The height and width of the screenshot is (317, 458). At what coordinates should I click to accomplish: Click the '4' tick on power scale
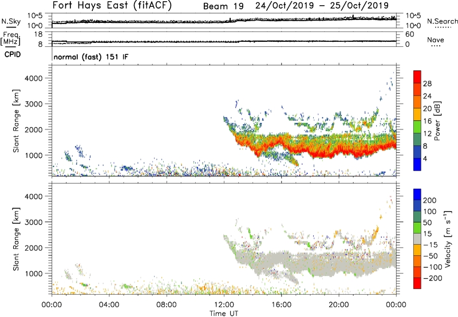(425, 158)
